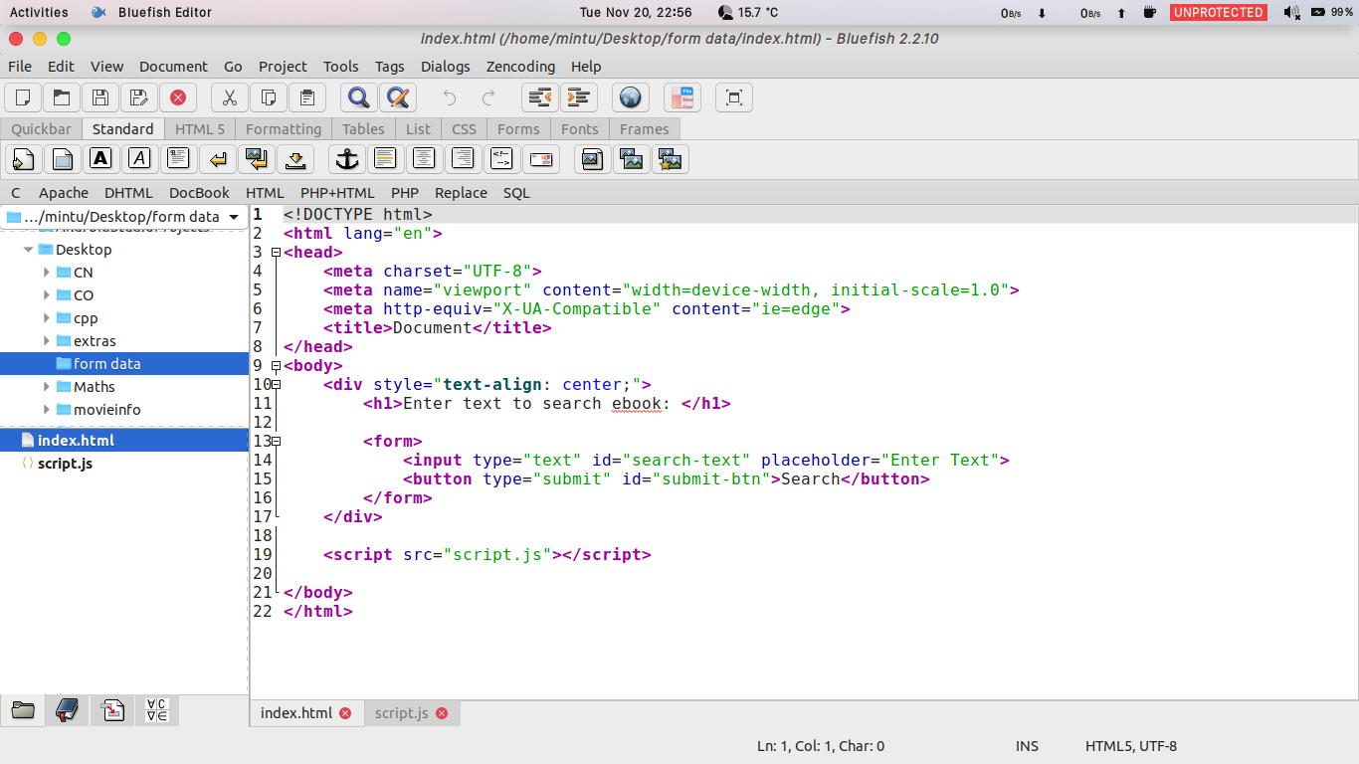This screenshot has width=1359, height=764.
Task: Click the Copy toolbar icon
Action: [x=269, y=97]
